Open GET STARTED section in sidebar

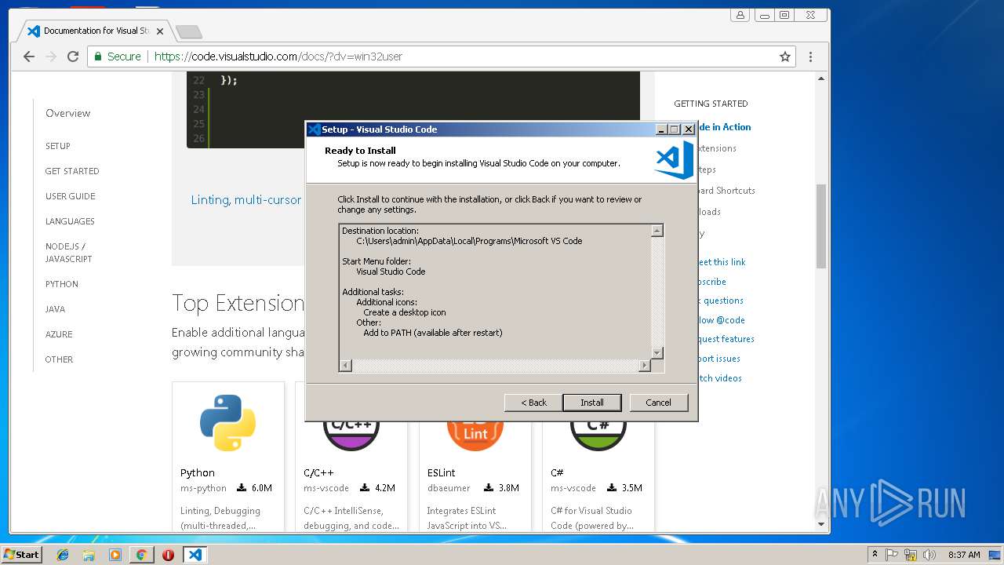72,171
